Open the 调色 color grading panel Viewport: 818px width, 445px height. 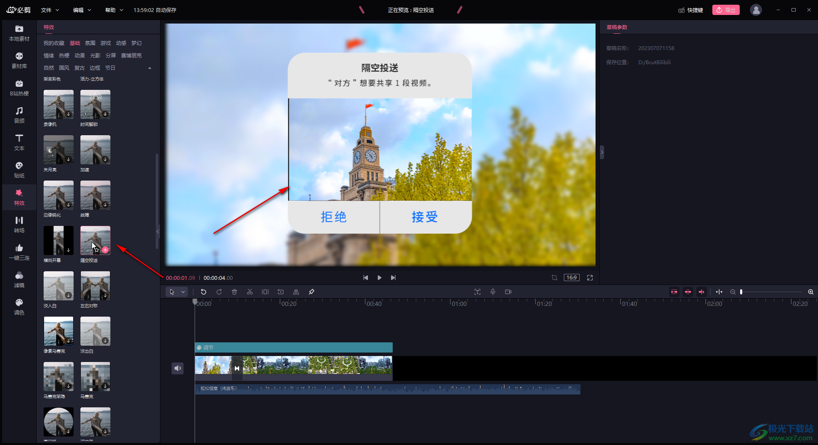pos(19,307)
